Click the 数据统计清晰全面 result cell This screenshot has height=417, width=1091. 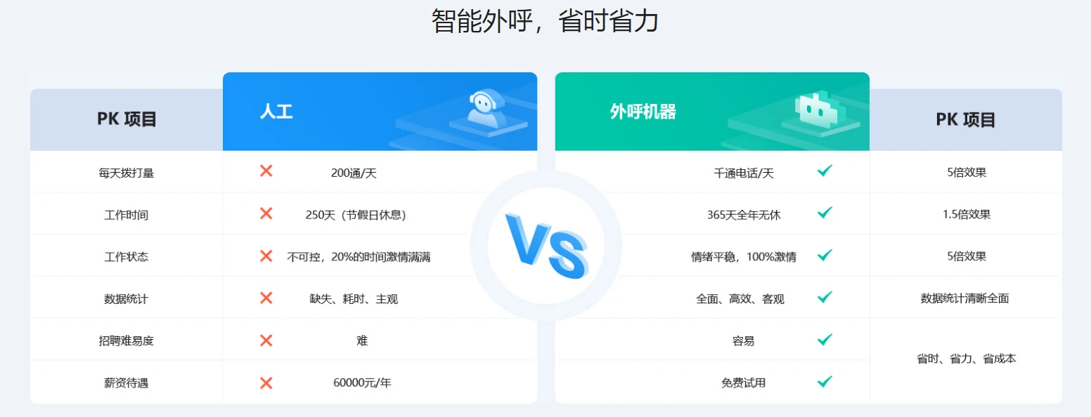[x=965, y=298]
